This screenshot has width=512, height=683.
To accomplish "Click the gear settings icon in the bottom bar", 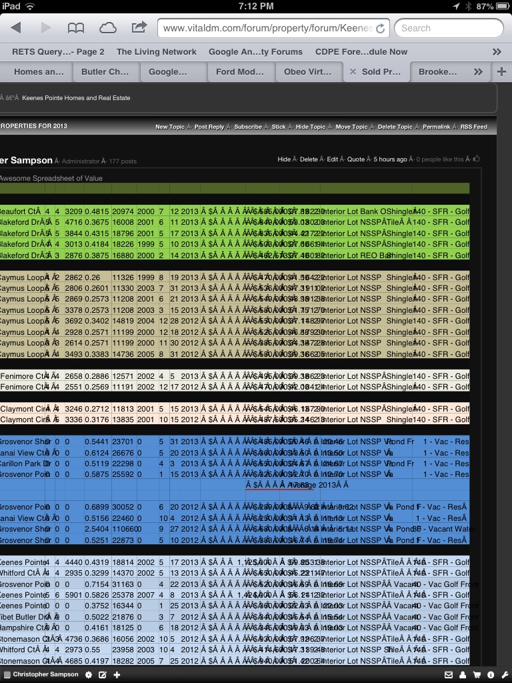I will coord(89,675).
